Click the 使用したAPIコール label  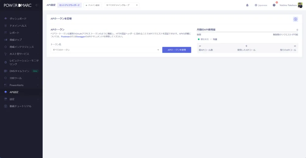246,50
